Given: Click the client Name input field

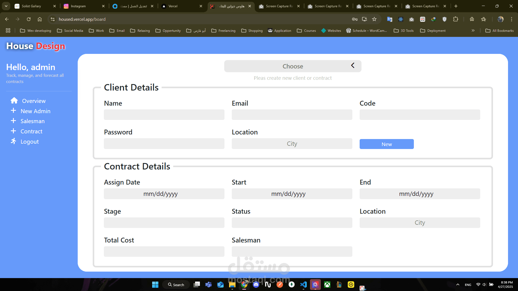Looking at the screenshot, I should pyautogui.click(x=164, y=115).
